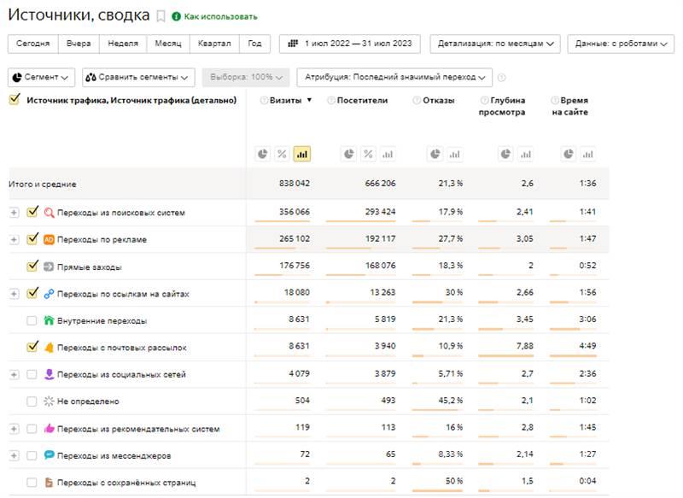Image resolution: width=683 pixels, height=498 pixels.
Task: Switch the period to Неделя
Action: pyautogui.click(x=123, y=44)
